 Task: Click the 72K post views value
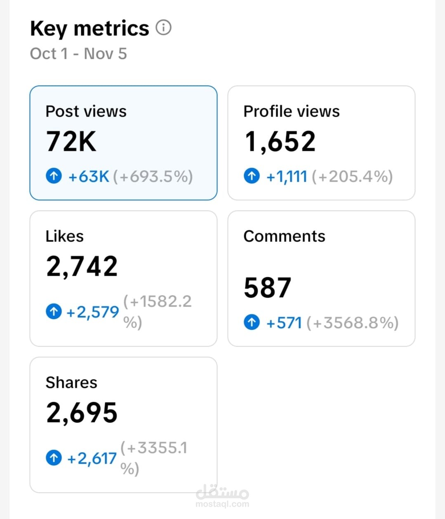click(x=71, y=141)
